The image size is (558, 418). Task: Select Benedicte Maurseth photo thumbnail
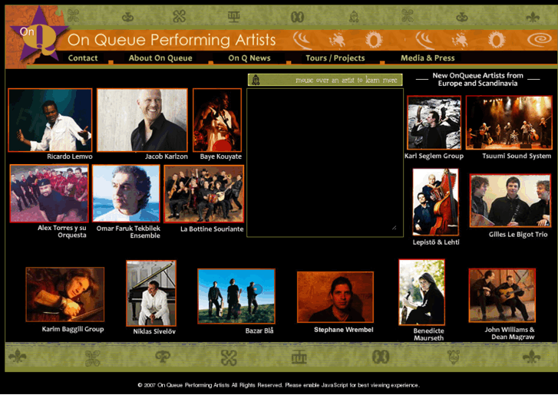coord(421,292)
